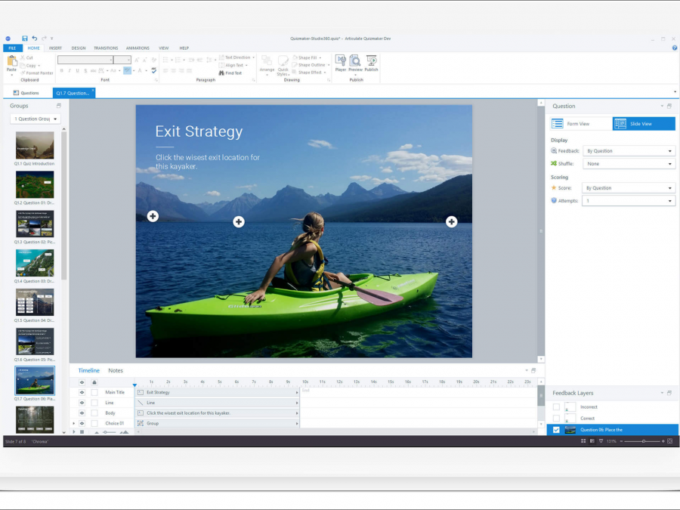680x510 pixels.
Task: Tick the lock box for Line row
Action: [x=94, y=403]
